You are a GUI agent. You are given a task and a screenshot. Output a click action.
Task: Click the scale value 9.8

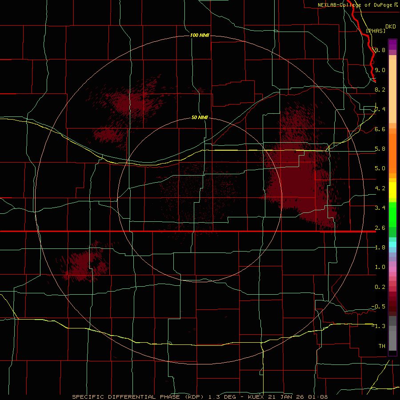[x=380, y=50]
